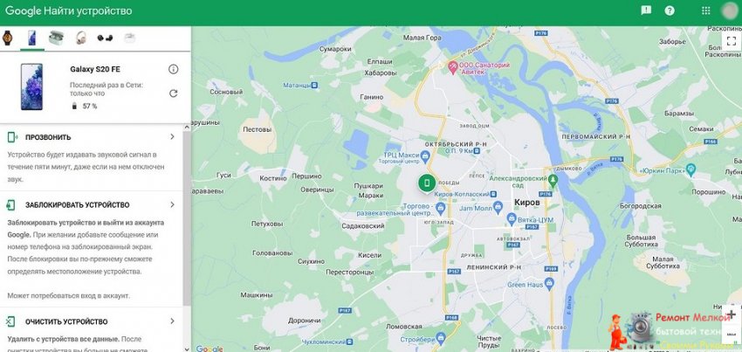Toggle fullscreen map view

pyautogui.click(x=732, y=41)
